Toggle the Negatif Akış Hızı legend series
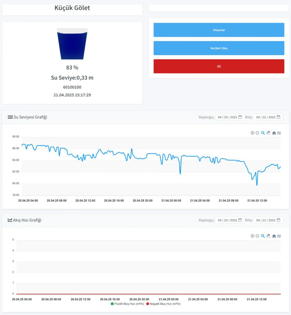 click(163, 304)
